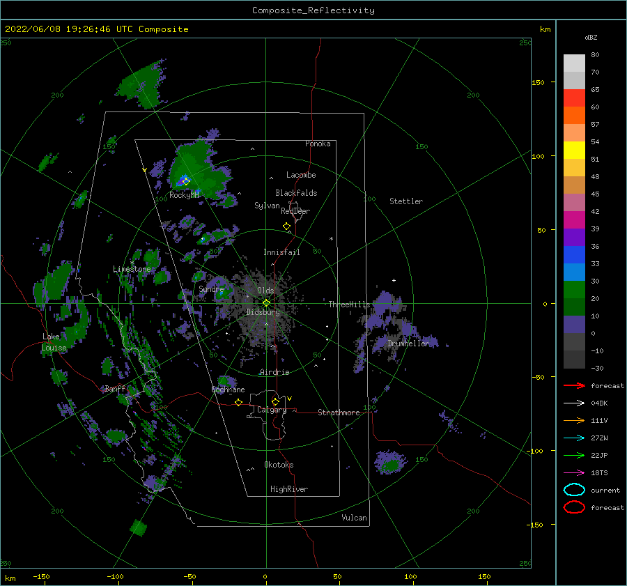Click the Lacombe city label
This screenshot has width=627, height=586.
(301, 175)
